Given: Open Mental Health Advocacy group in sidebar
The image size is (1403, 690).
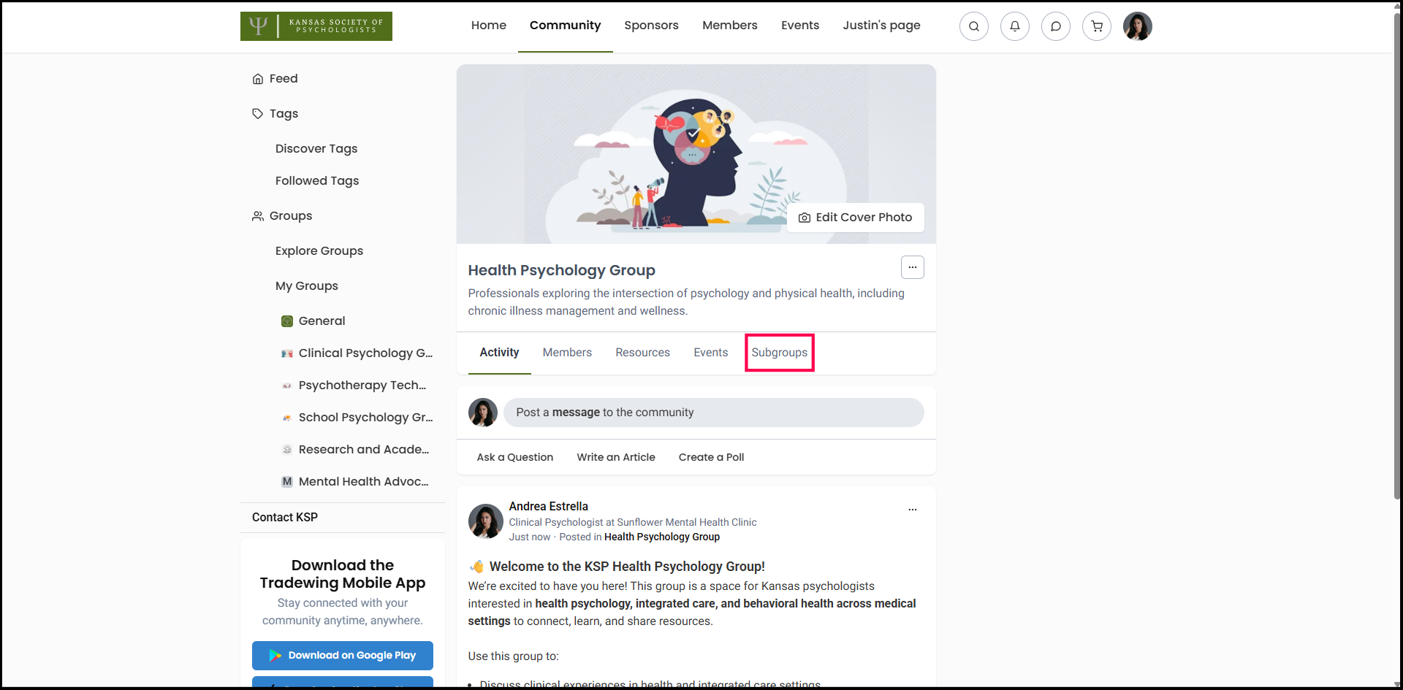Looking at the screenshot, I should pos(363,482).
